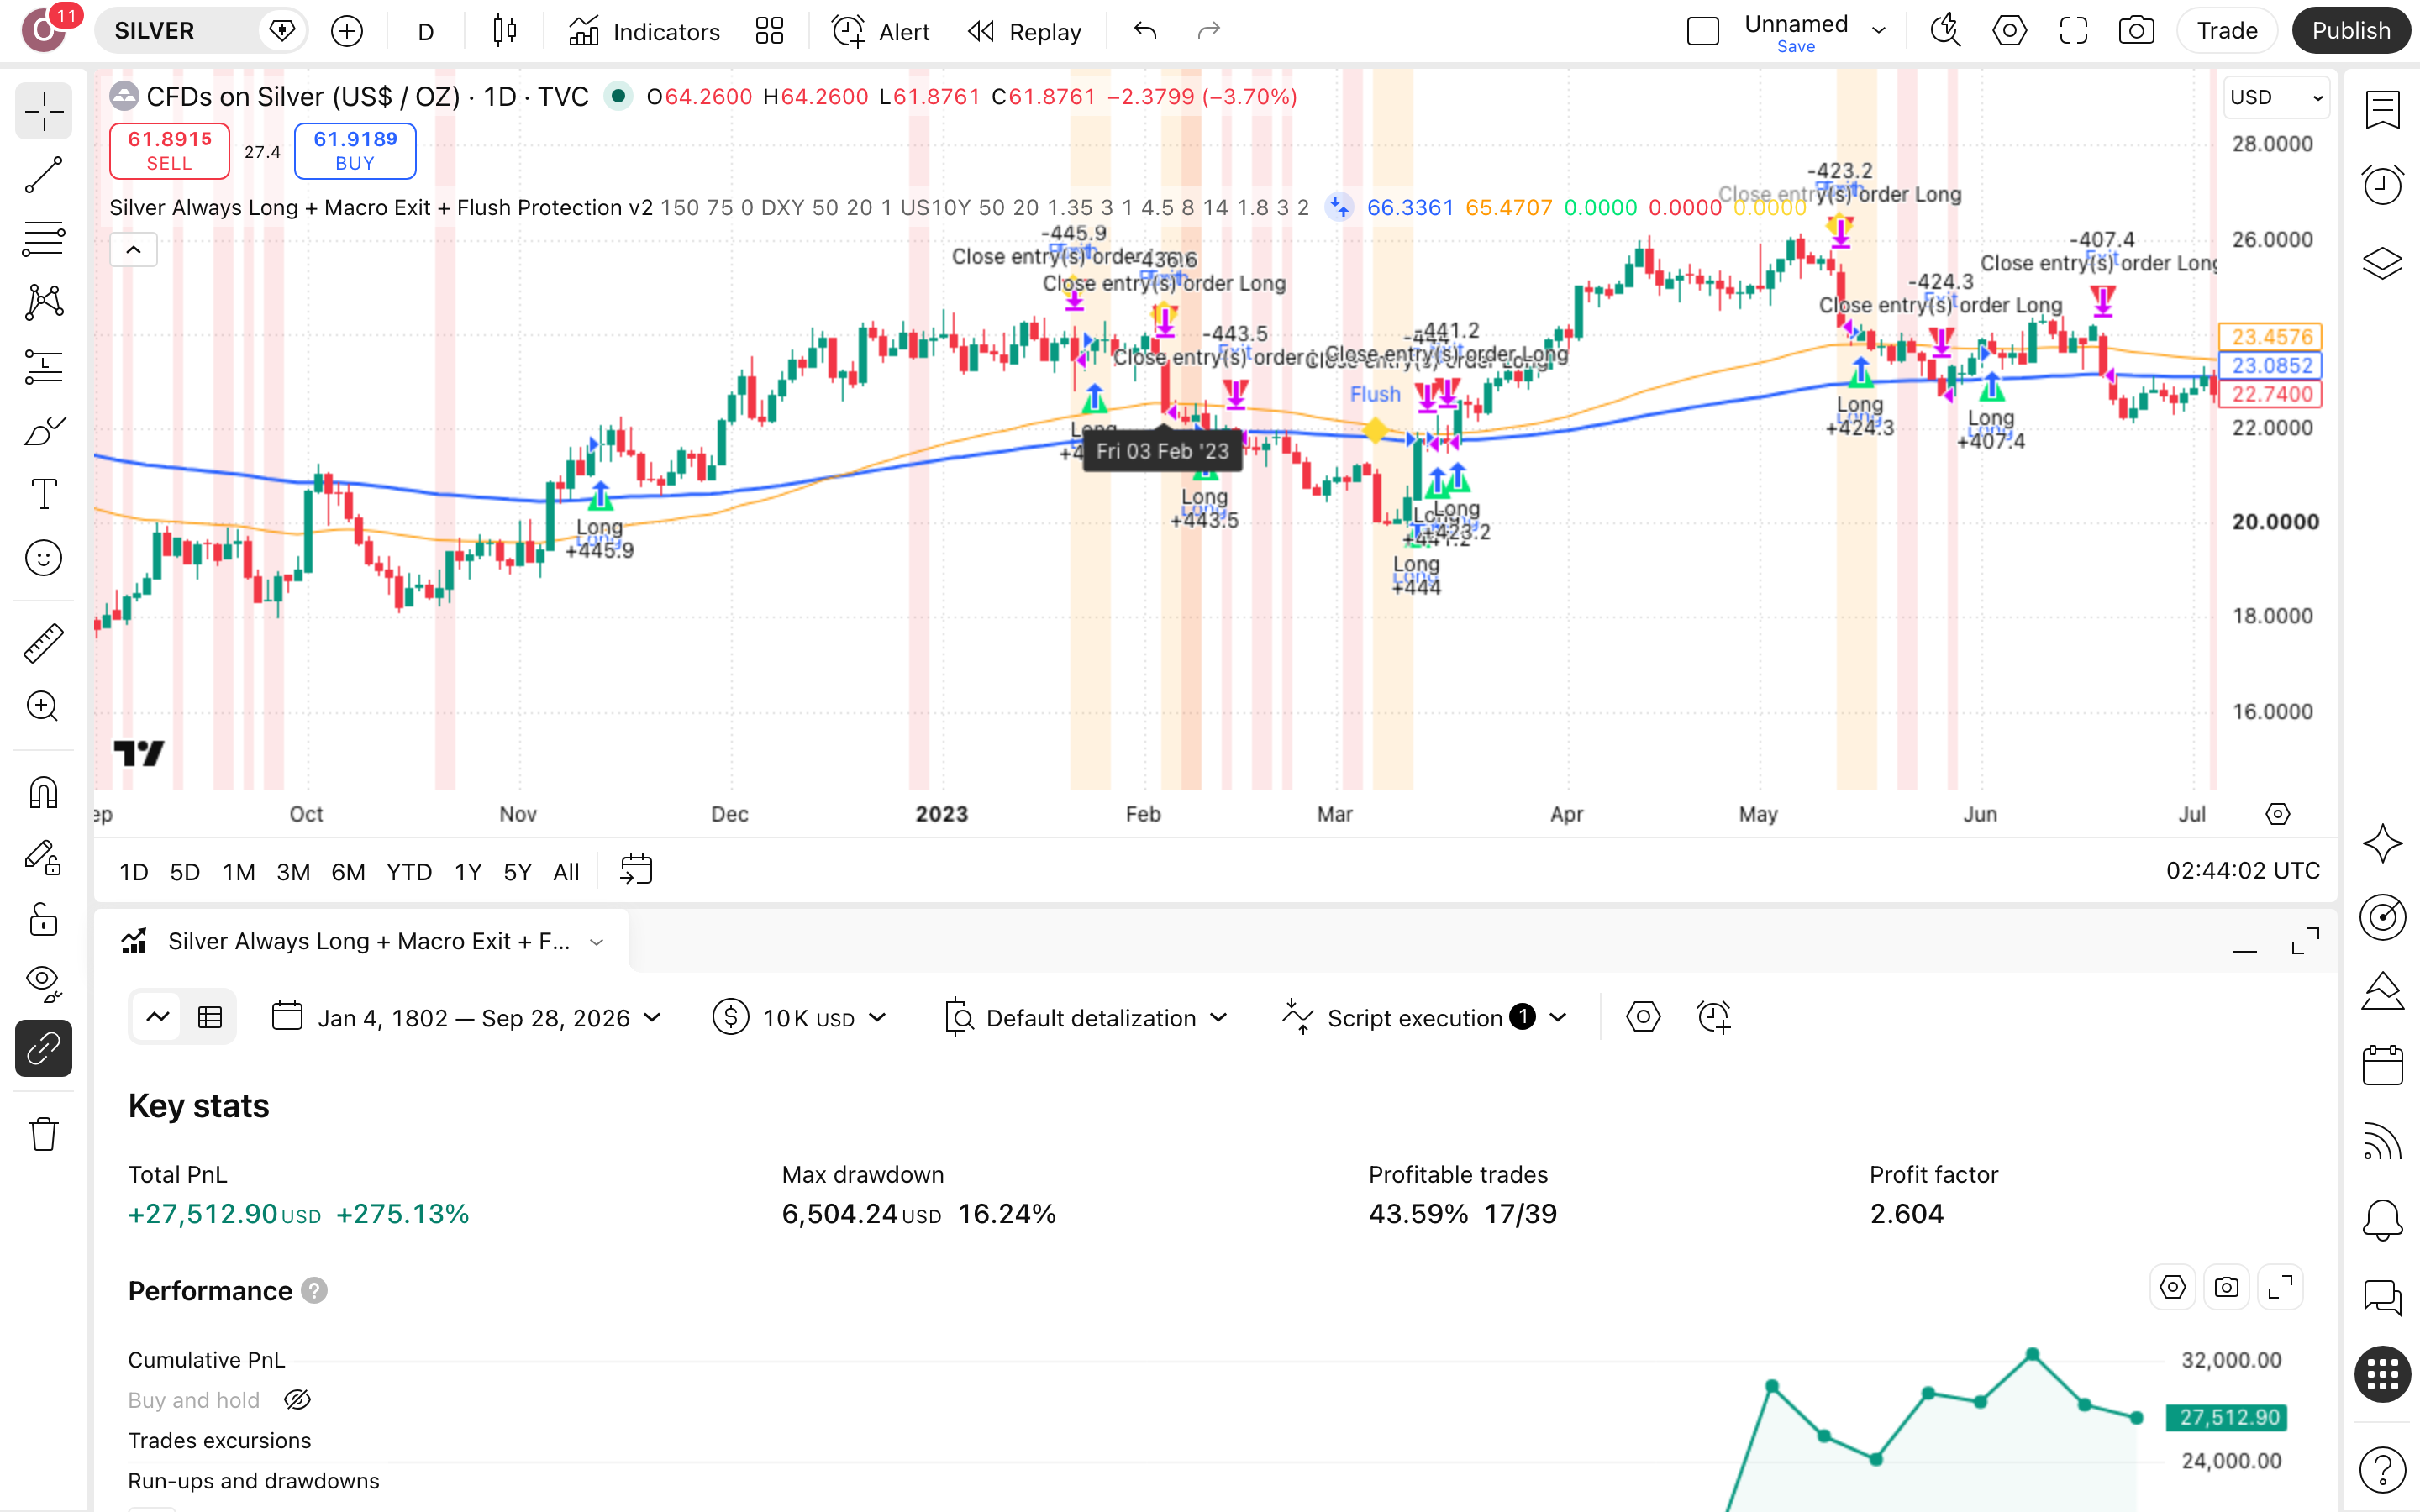
Task: Take a chart snapshot with camera icon
Action: pos(2136,31)
